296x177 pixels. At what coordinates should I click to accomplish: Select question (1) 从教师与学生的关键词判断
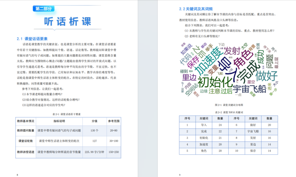pyautogui.click(x=229, y=31)
